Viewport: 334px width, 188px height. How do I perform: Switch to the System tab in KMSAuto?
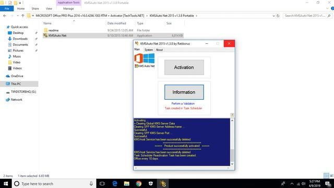tap(148, 50)
